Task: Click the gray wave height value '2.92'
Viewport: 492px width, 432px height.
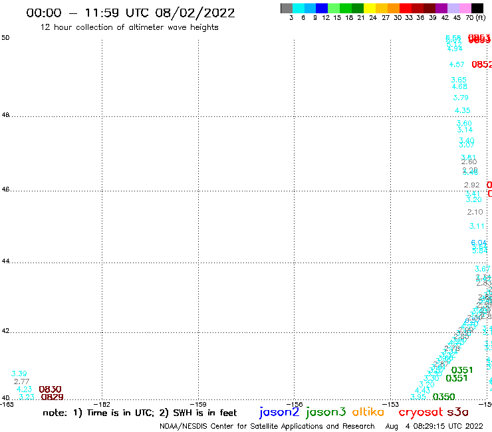Action: coord(472,185)
